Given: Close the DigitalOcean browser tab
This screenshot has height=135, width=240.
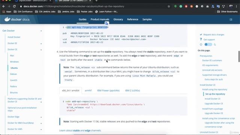Looking at the screenshot, I should point(50,1).
